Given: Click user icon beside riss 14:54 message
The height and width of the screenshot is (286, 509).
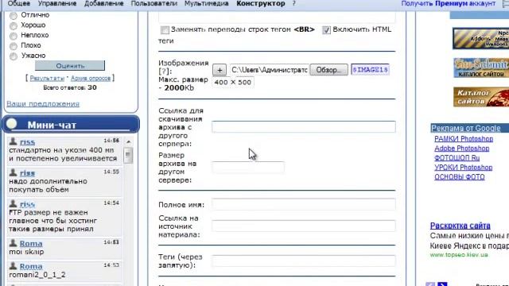Looking at the screenshot, I should (x=13, y=203).
